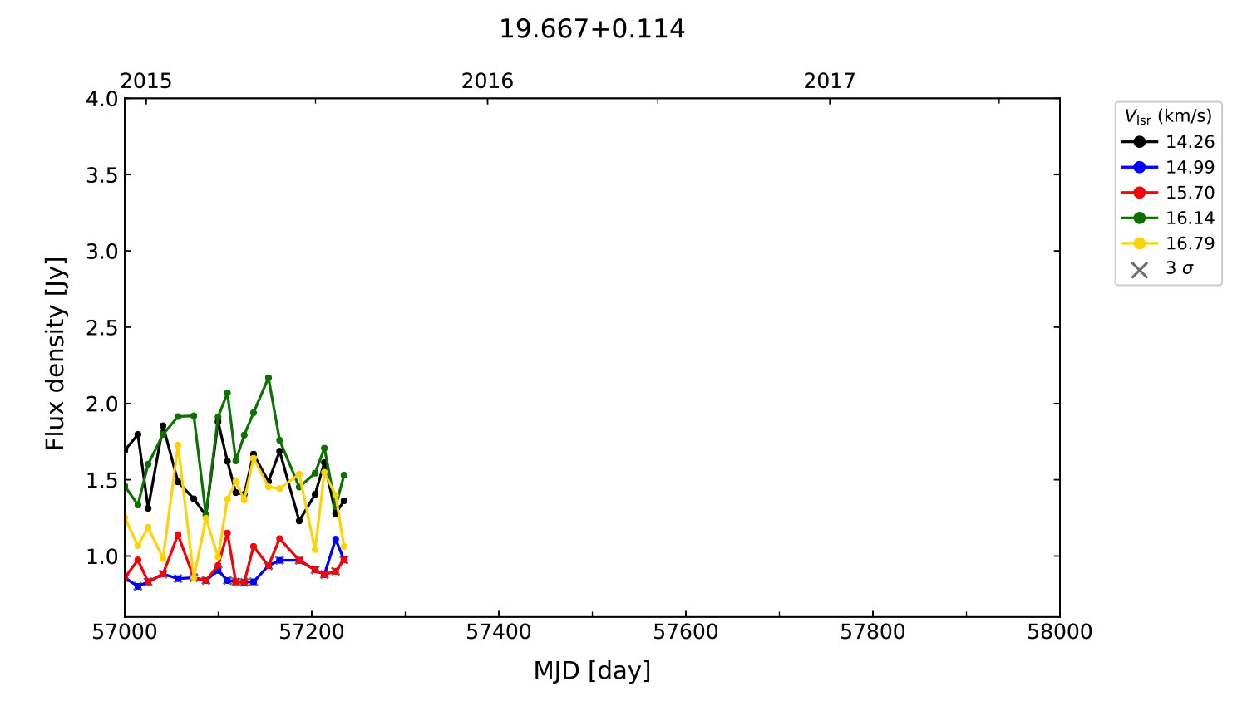Screen dimensions: 1247x701
Task: Click the green 16.14 legend marker
Action: [x=1139, y=218]
